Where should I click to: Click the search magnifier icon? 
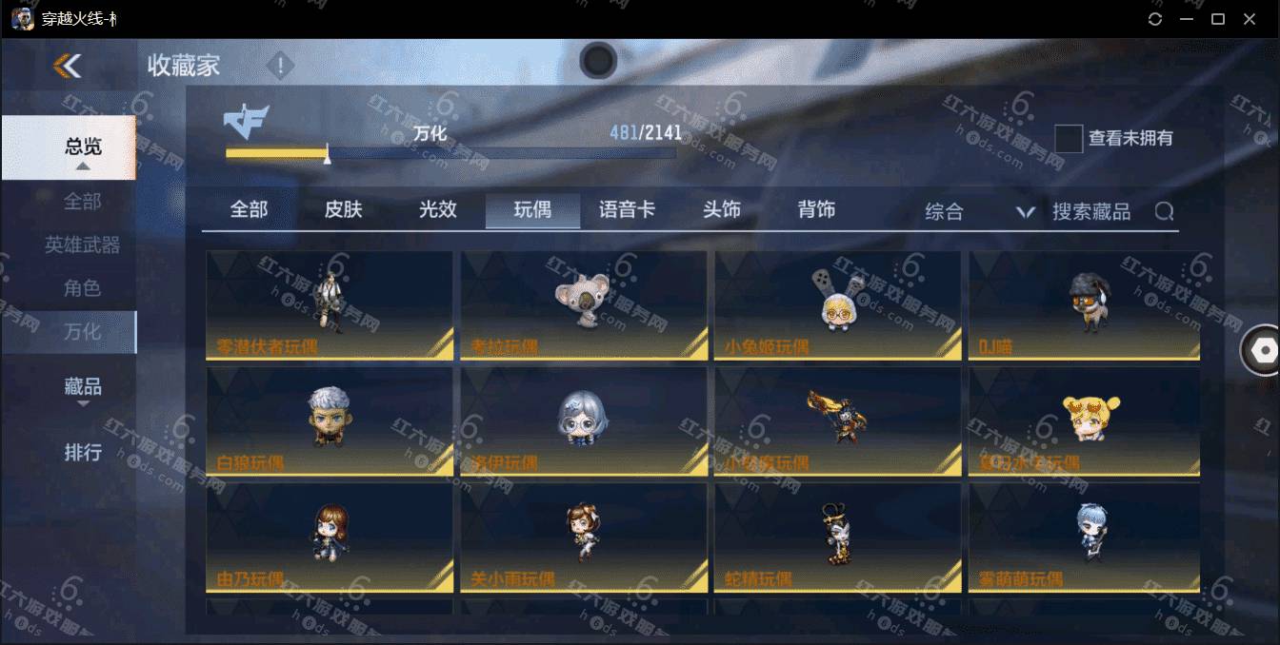[1164, 211]
